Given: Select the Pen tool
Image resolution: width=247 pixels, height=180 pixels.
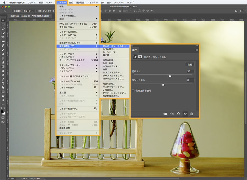Looking at the screenshot, I should (x=3, y=79).
